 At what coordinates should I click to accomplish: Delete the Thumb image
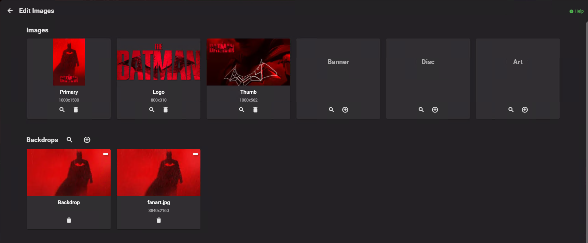tap(255, 110)
